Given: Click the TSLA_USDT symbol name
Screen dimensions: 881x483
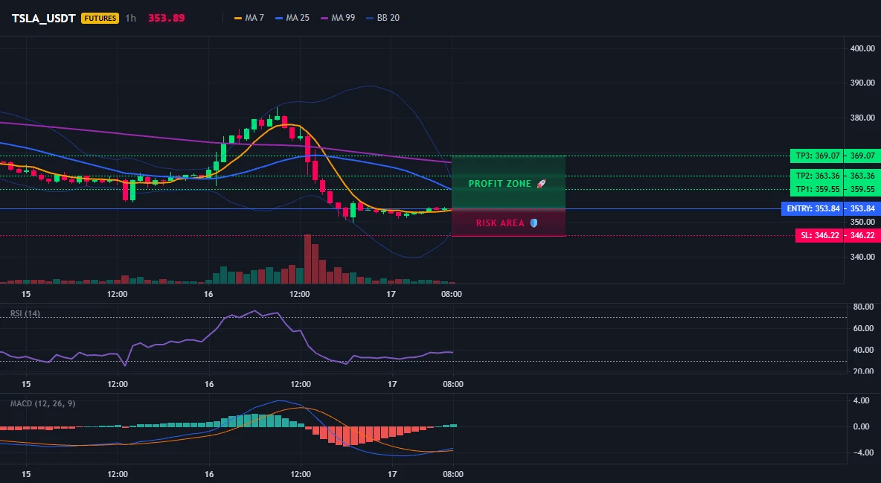Looking at the screenshot, I should coord(44,18).
